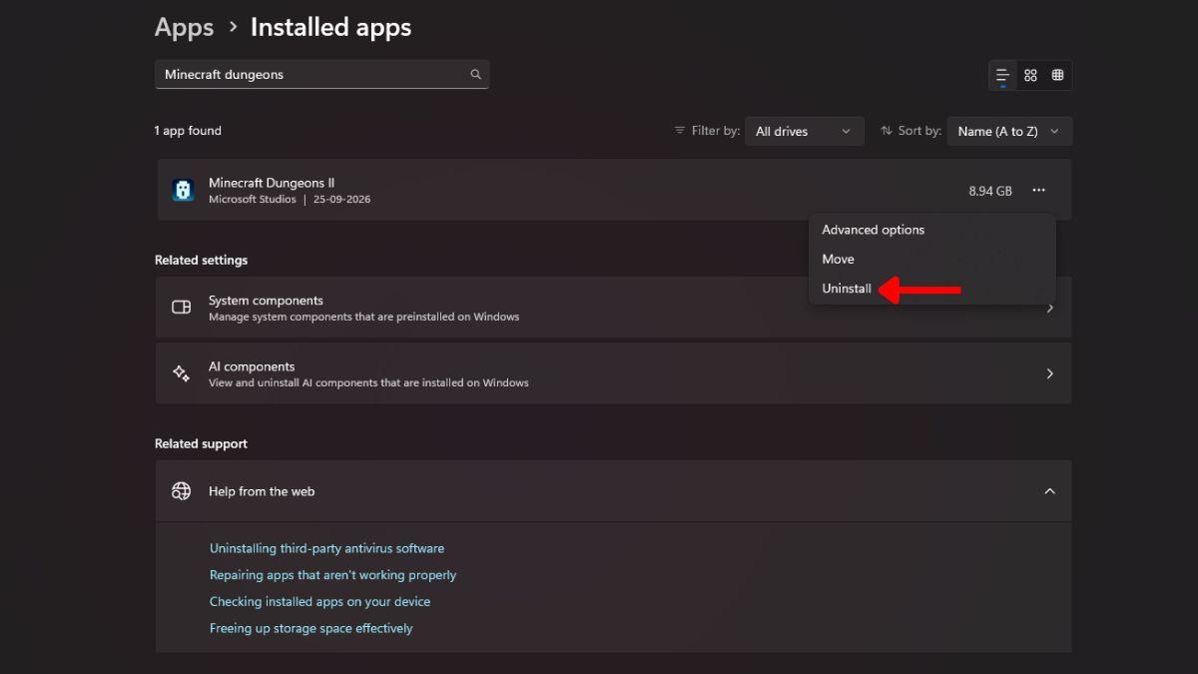Go back to Apps via breadcrumb
The width and height of the screenshot is (1198, 674).
coord(184,28)
